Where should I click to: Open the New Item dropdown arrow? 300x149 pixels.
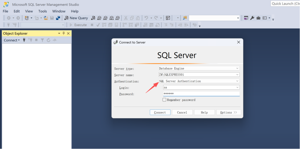[31, 18]
